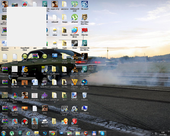Select the samp desktop icon
170x136 pixels.
pyautogui.click(x=44, y=109)
